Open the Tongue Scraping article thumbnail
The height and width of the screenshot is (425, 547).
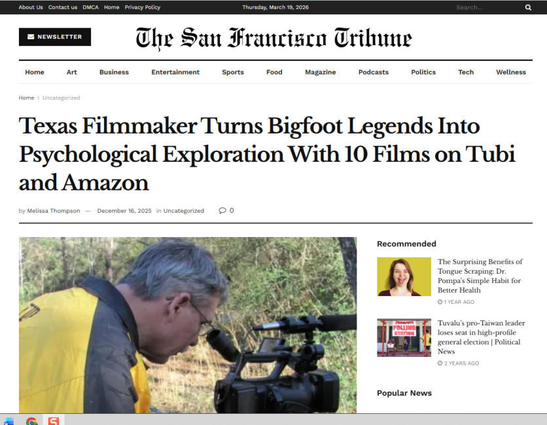pyautogui.click(x=404, y=276)
